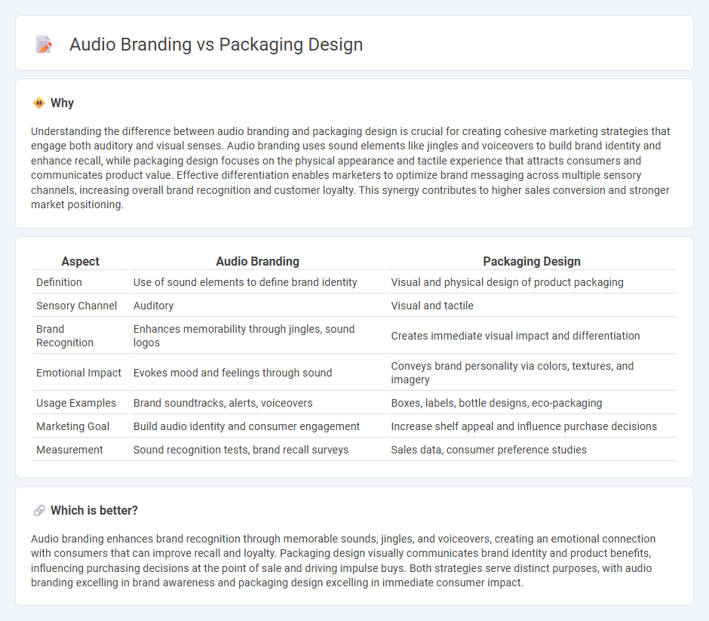Screen dimensions: 709x621
Task: Click the Measurement row label
Action: tap(69, 449)
